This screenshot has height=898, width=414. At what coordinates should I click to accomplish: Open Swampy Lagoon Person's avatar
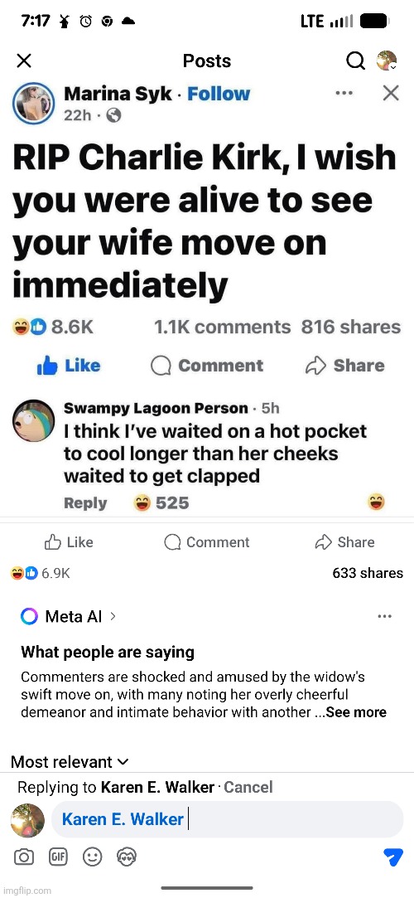(x=34, y=421)
